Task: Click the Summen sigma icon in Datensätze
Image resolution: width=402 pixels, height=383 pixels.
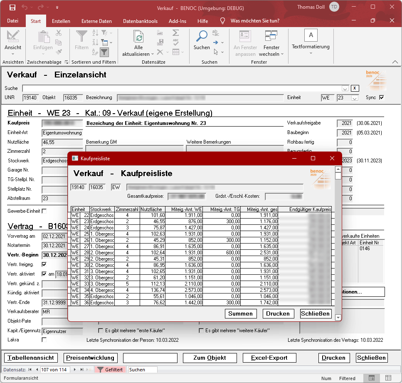Action: click(x=175, y=32)
